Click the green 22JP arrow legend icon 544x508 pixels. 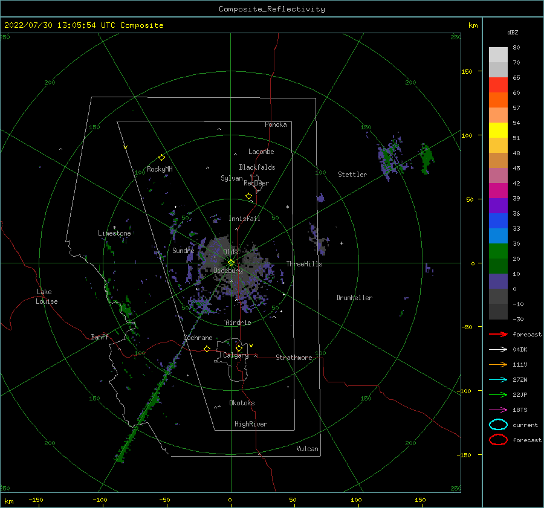point(498,394)
